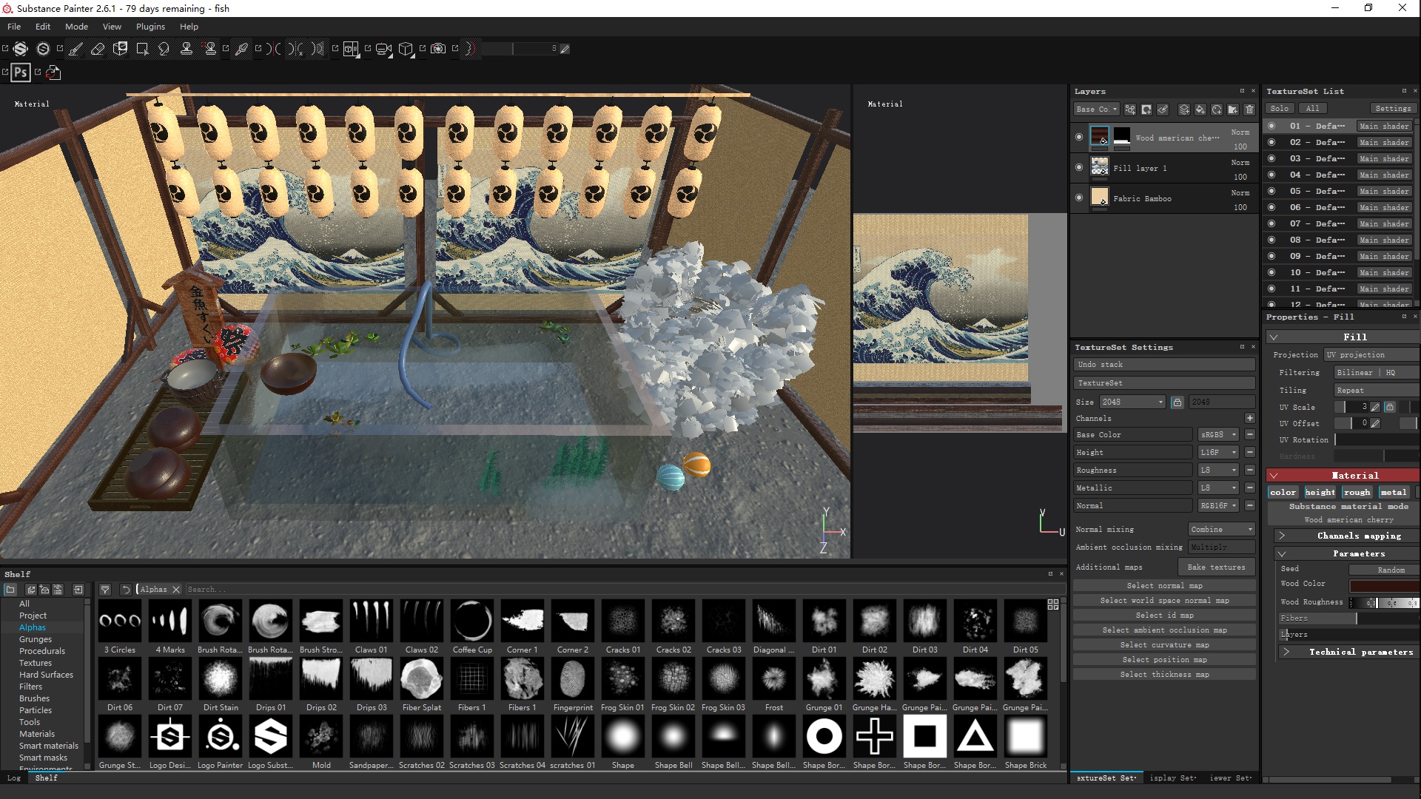The image size is (1421, 799).
Task: Open the Height L16F format dropdown
Action: 1218,453
